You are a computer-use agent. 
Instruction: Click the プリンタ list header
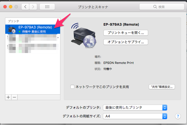click(x=13, y=21)
